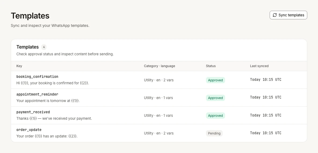Click 'Utility · en · 2 vars' in booking_confirmation row

(159, 80)
